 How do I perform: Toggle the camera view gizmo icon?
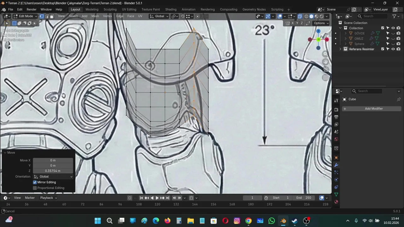[x=326, y=70]
